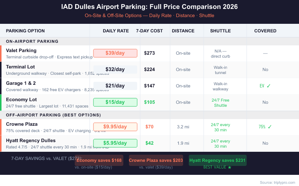
Task: Sort by the 7-Day Cost column header
Action: (x=149, y=31)
